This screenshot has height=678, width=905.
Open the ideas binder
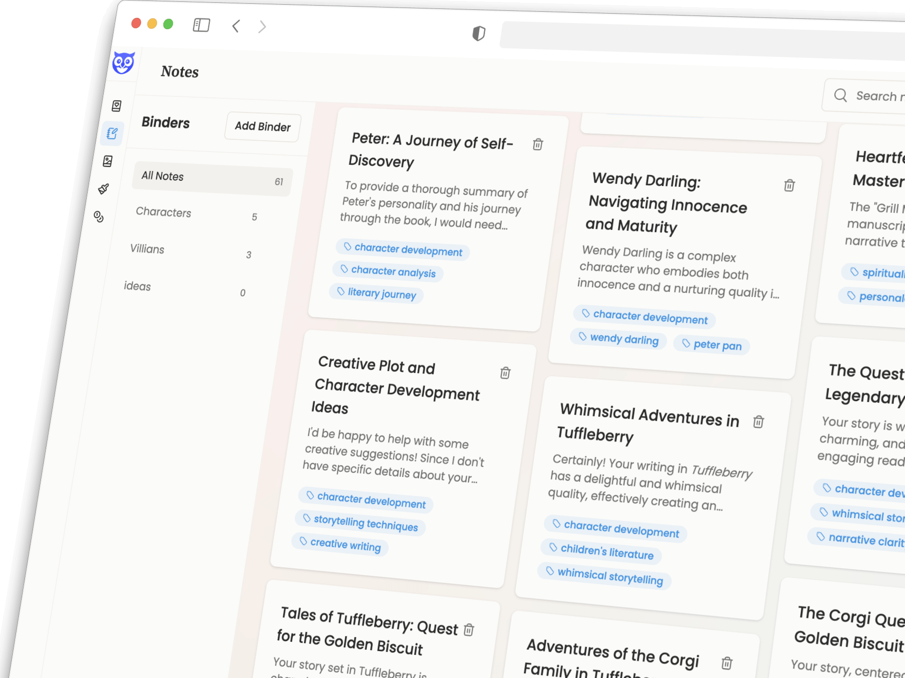tap(185, 289)
